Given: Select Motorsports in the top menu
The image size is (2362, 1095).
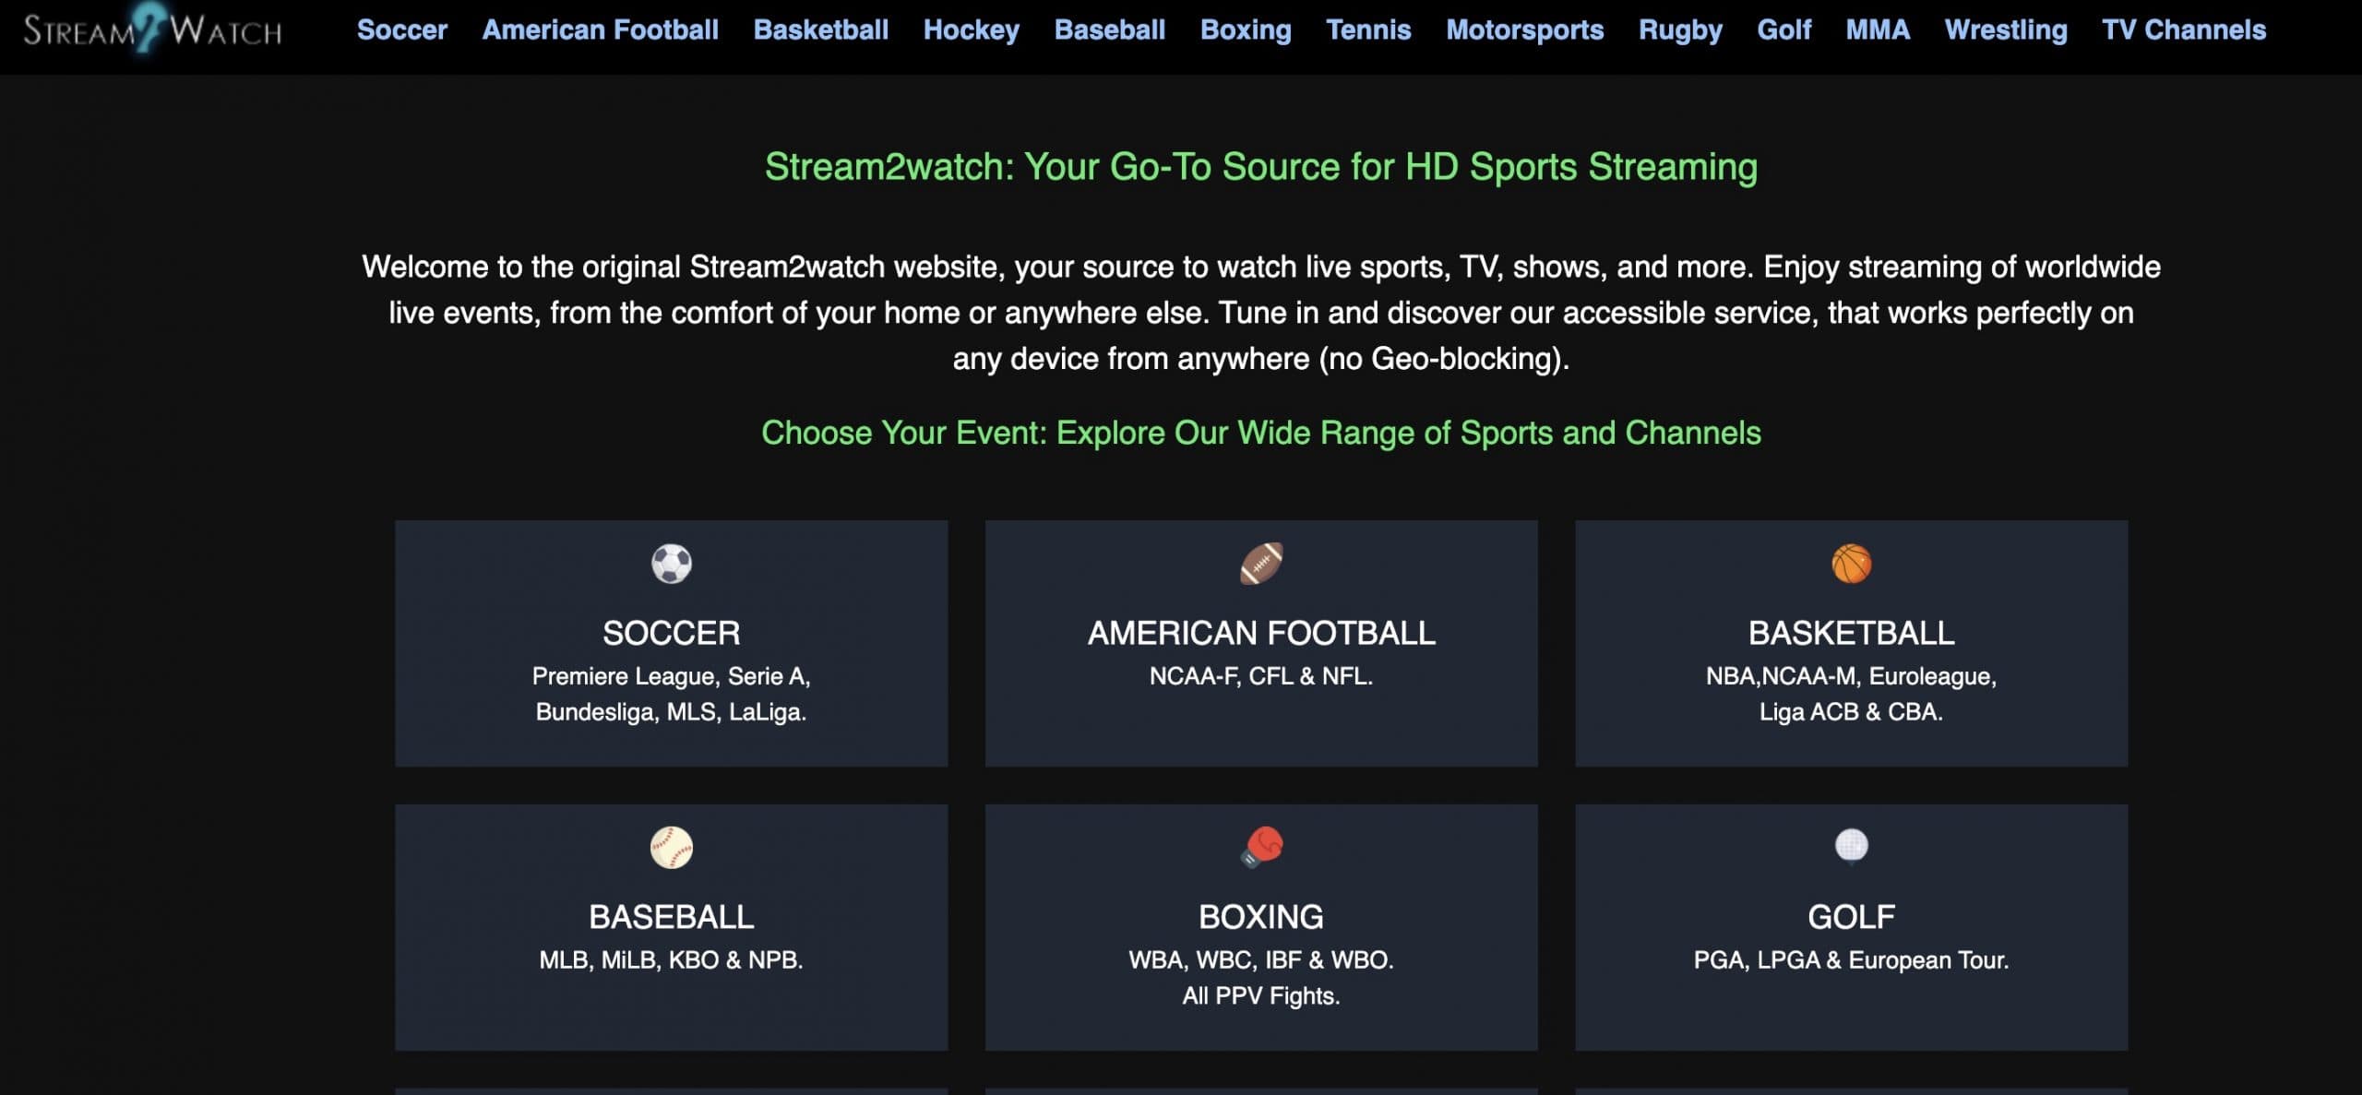Looking at the screenshot, I should pos(1523,30).
